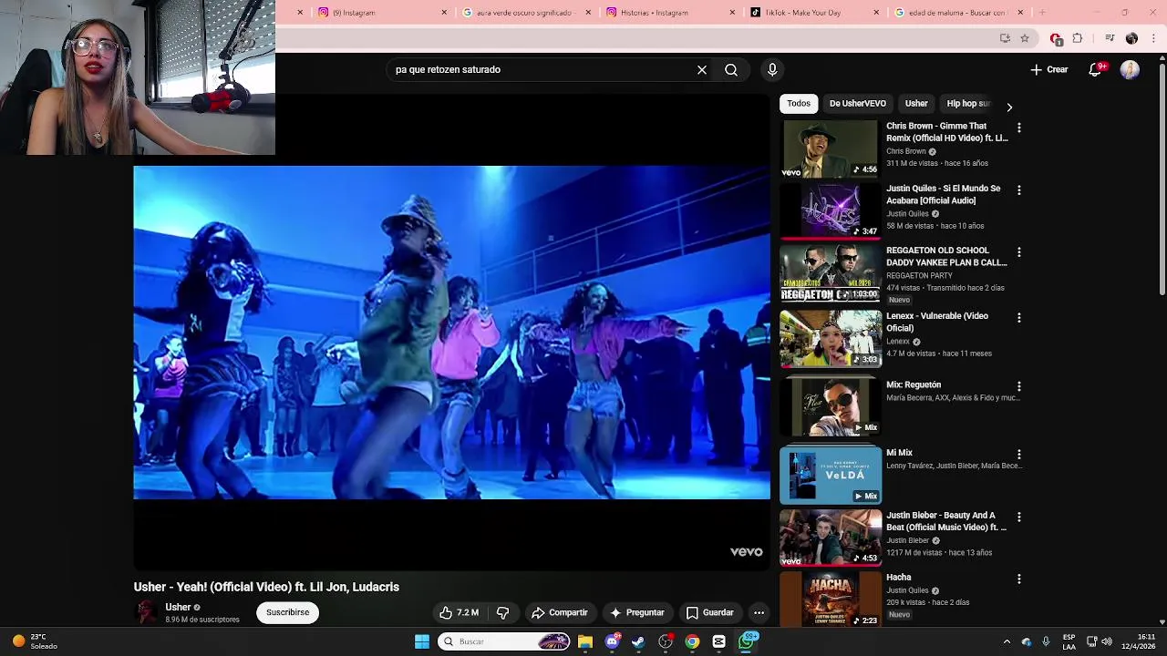
Task: Open the Crear (create) menu
Action: [1049, 69]
